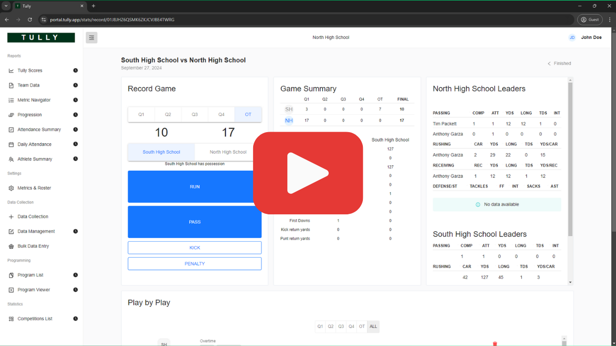Click the Metric Navigator list icon
This screenshot has height=346, width=616.
point(12,100)
